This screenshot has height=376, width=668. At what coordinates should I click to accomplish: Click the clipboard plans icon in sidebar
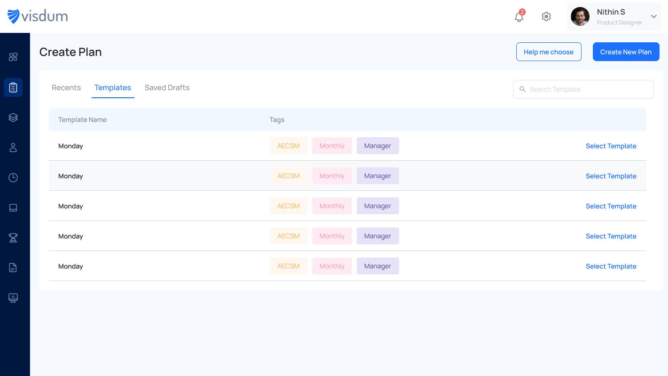coord(13,87)
